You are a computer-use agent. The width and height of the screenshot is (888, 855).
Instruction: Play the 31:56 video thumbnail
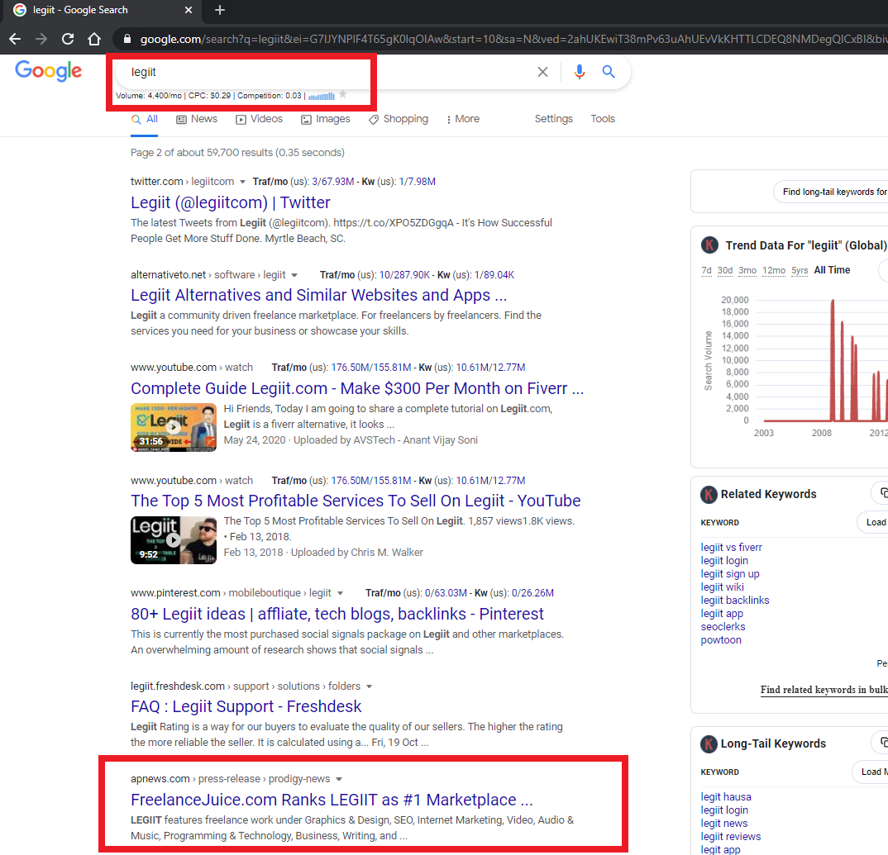point(174,427)
